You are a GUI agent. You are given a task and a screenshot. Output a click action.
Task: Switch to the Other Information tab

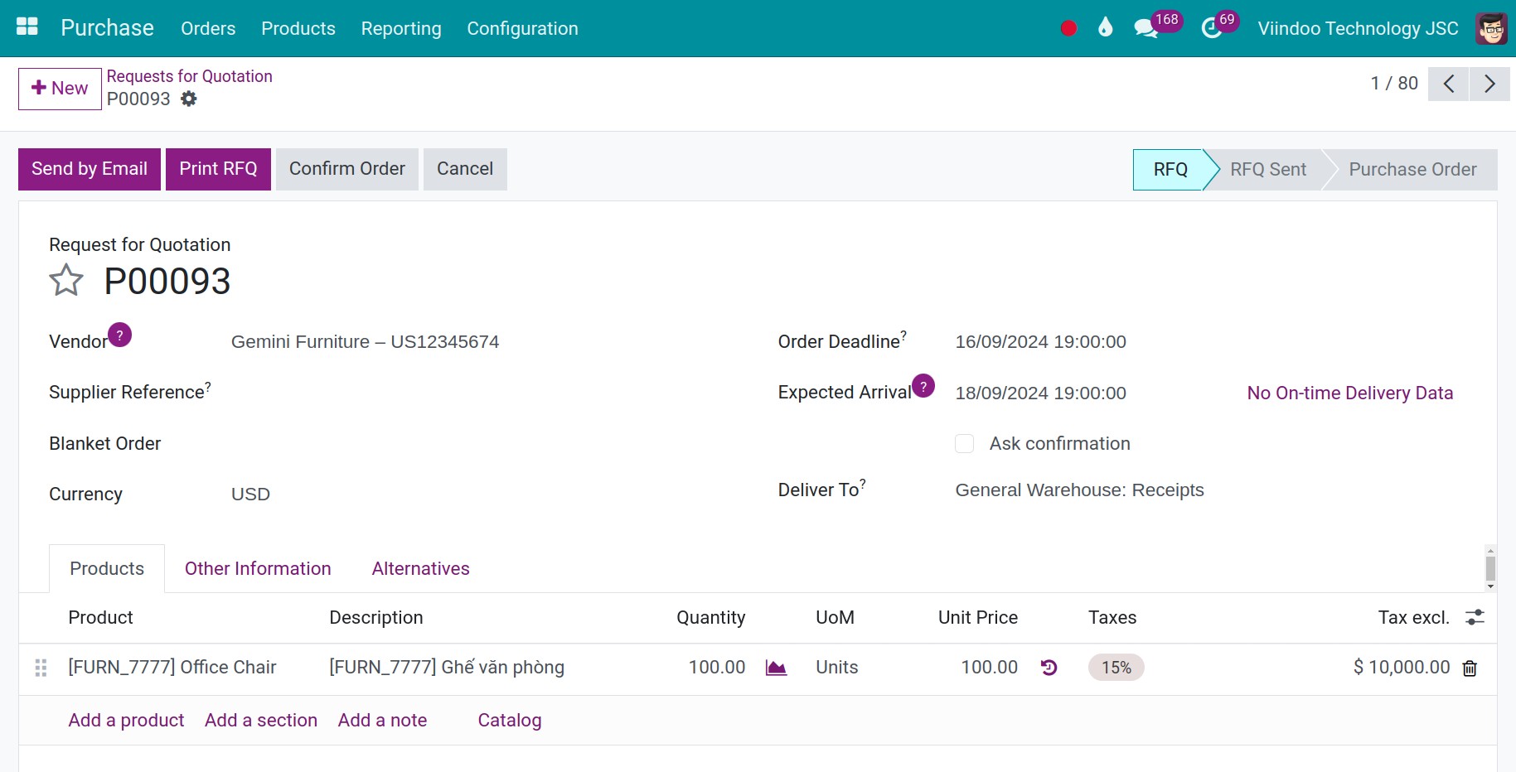pos(258,569)
